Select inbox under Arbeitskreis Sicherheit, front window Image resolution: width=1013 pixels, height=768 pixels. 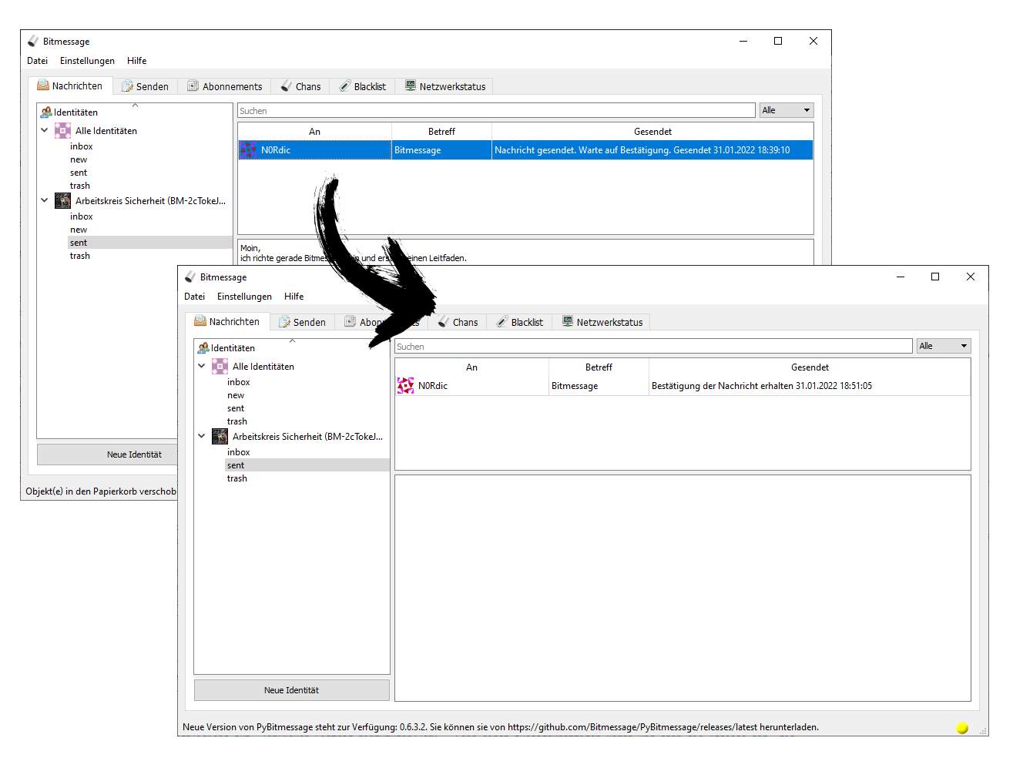click(x=238, y=452)
